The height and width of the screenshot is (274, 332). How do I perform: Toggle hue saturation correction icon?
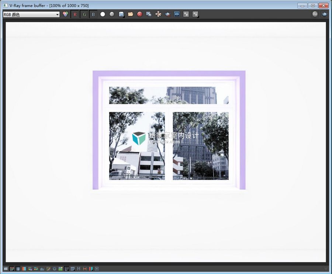(x=30, y=269)
